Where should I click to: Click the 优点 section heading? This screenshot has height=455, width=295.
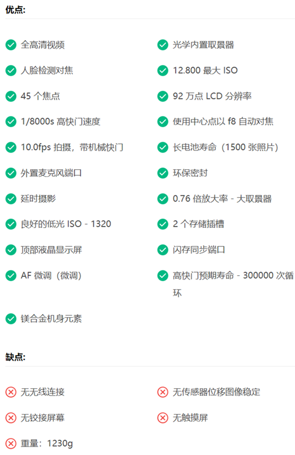pyautogui.click(x=16, y=10)
